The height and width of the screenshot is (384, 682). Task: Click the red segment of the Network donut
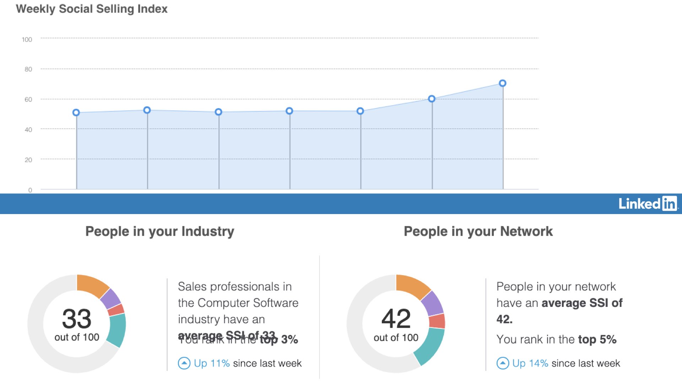click(437, 321)
